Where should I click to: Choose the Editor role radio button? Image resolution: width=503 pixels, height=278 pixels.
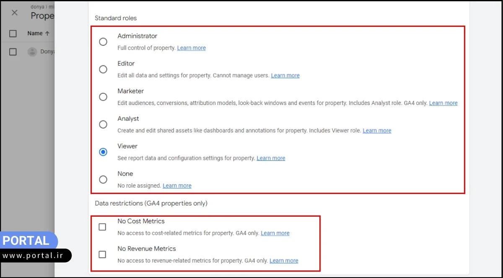103,69
